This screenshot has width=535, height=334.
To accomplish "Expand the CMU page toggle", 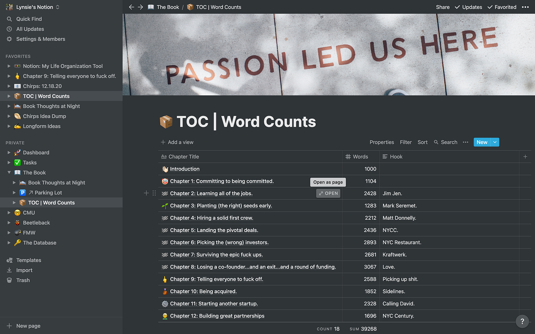I will pyautogui.click(x=9, y=213).
